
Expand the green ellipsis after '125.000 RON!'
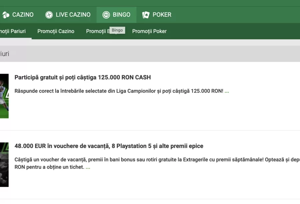pyautogui.click(x=227, y=91)
